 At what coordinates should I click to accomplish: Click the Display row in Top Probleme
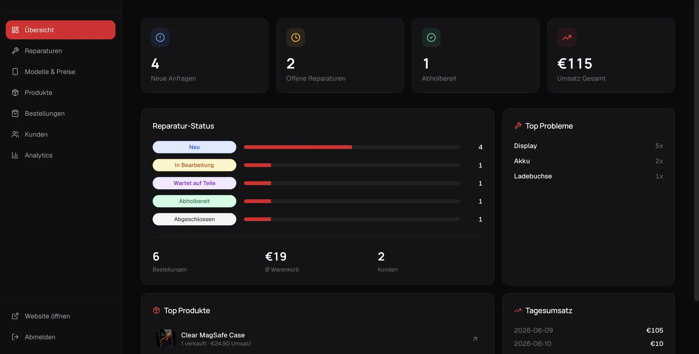(x=588, y=146)
